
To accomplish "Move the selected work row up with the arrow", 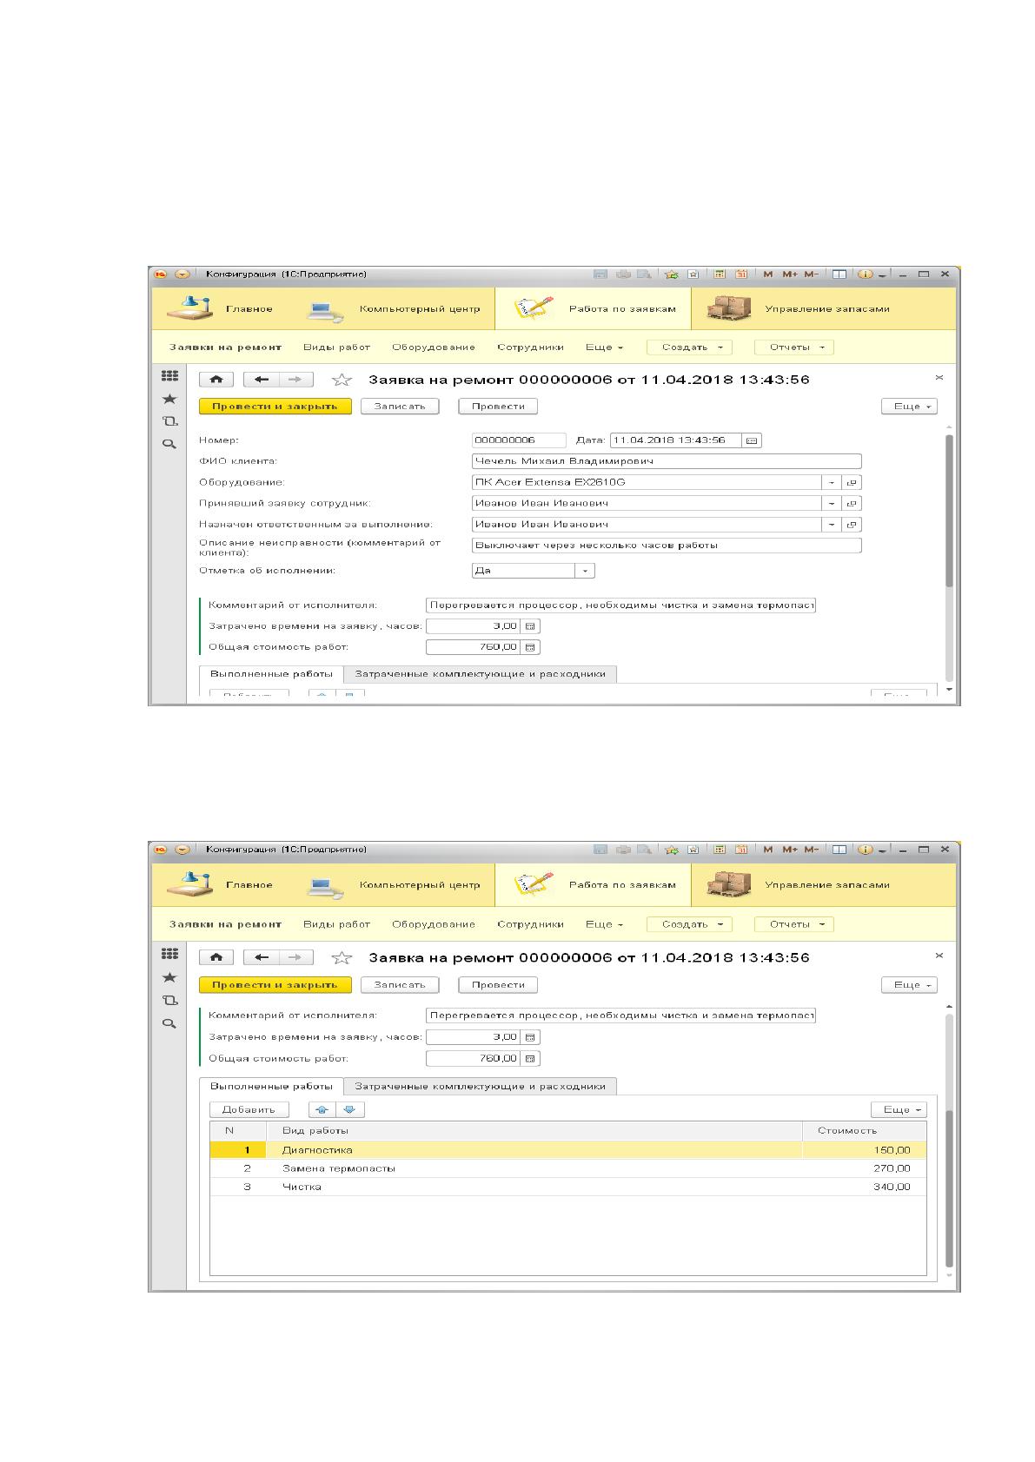I will (x=322, y=1109).
